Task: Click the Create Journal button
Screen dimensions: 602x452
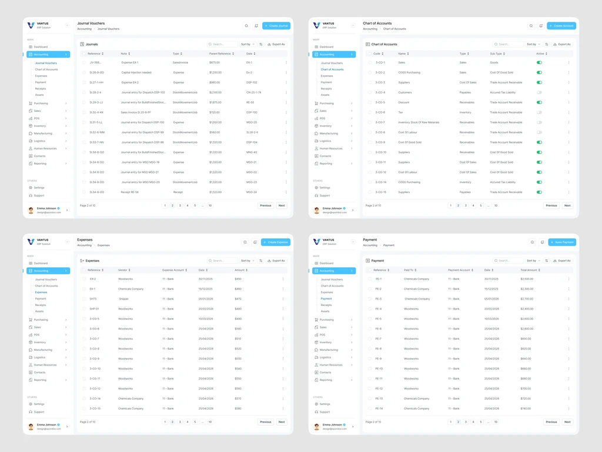Action: point(276,26)
